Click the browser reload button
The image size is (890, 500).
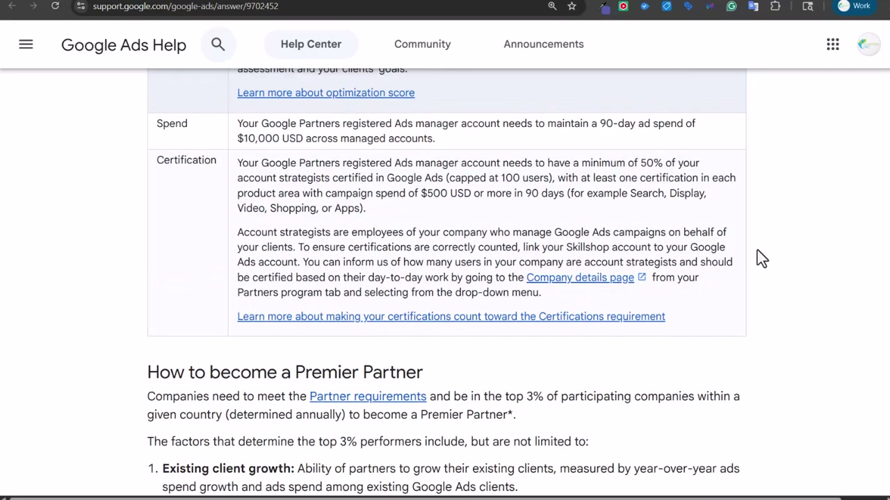coord(55,6)
